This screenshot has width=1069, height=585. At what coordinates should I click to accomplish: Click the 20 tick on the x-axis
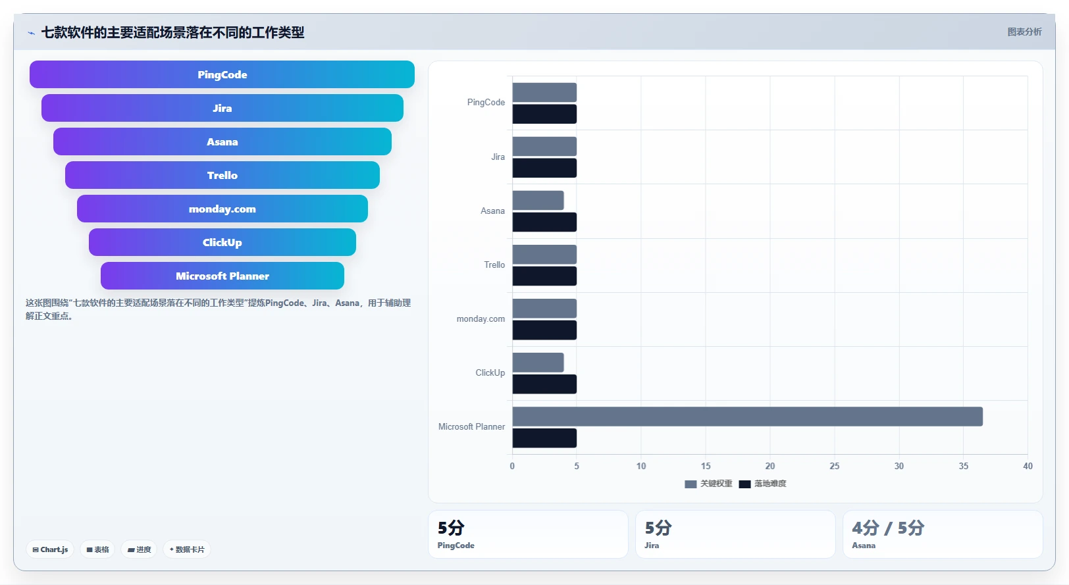click(770, 466)
